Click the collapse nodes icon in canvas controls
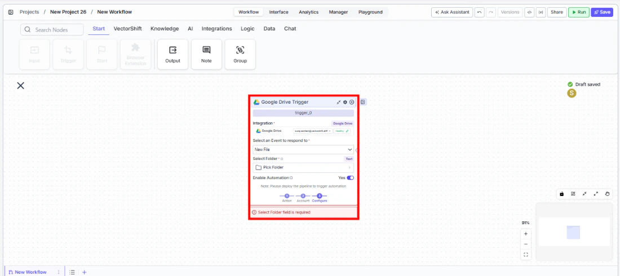620x276 pixels. click(x=584, y=194)
